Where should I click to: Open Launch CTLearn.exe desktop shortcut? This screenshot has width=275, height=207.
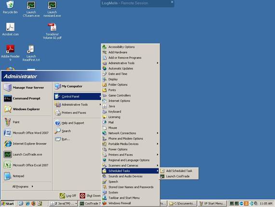(x=31, y=9)
